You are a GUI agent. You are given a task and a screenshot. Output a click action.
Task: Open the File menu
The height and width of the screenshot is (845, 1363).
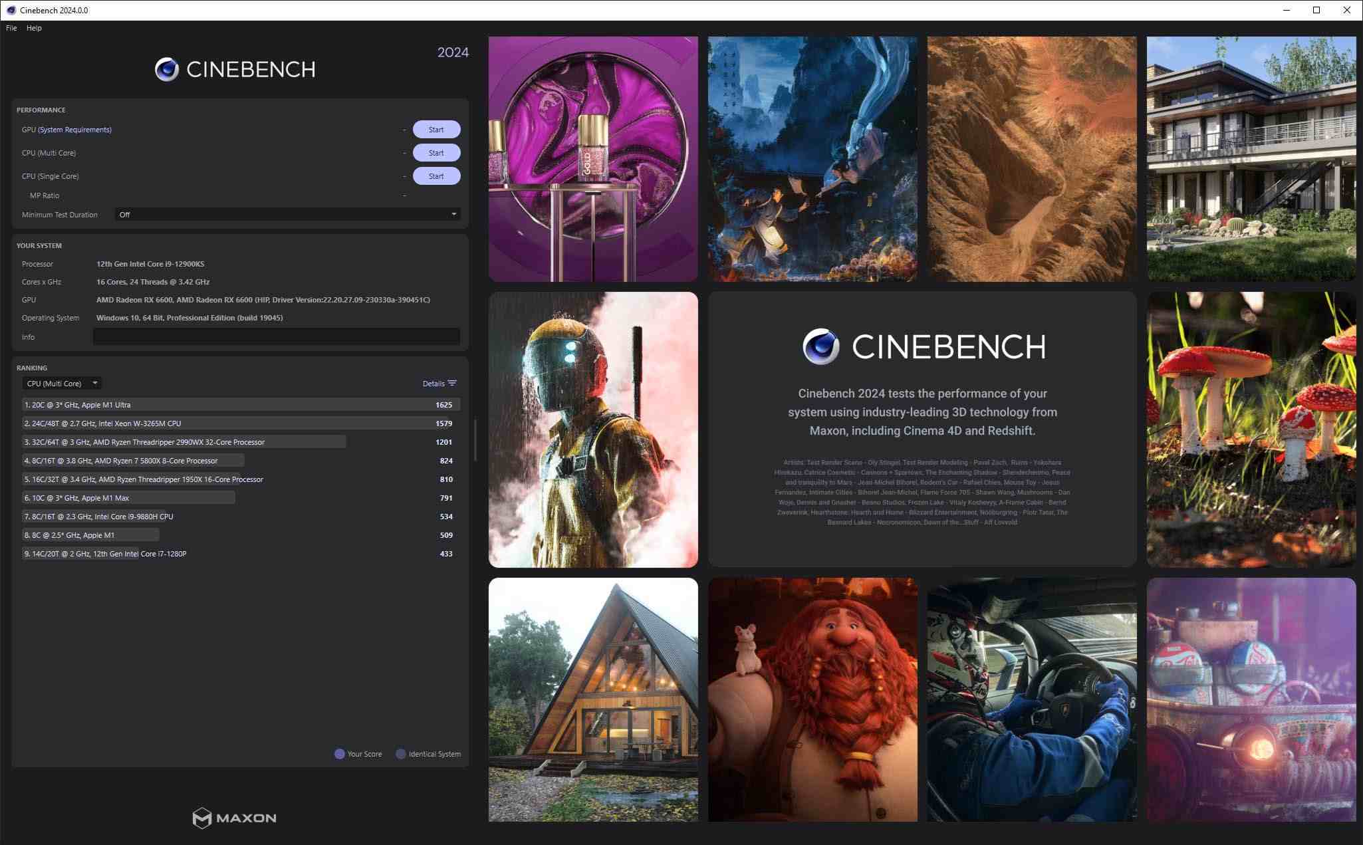(11, 28)
